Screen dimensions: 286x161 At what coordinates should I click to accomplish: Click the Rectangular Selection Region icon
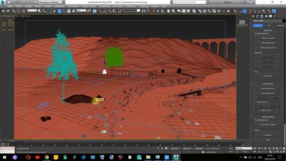(x=49, y=11)
